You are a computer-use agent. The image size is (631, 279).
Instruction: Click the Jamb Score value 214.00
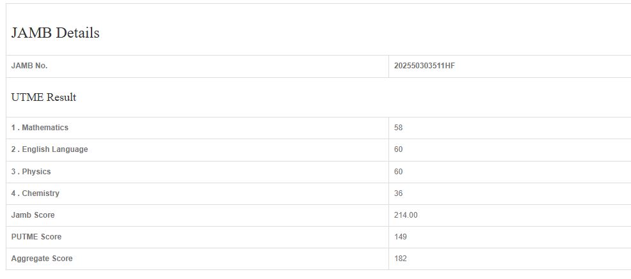click(x=406, y=215)
